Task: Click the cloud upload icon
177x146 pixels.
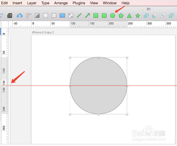Action: (x=20, y=16)
